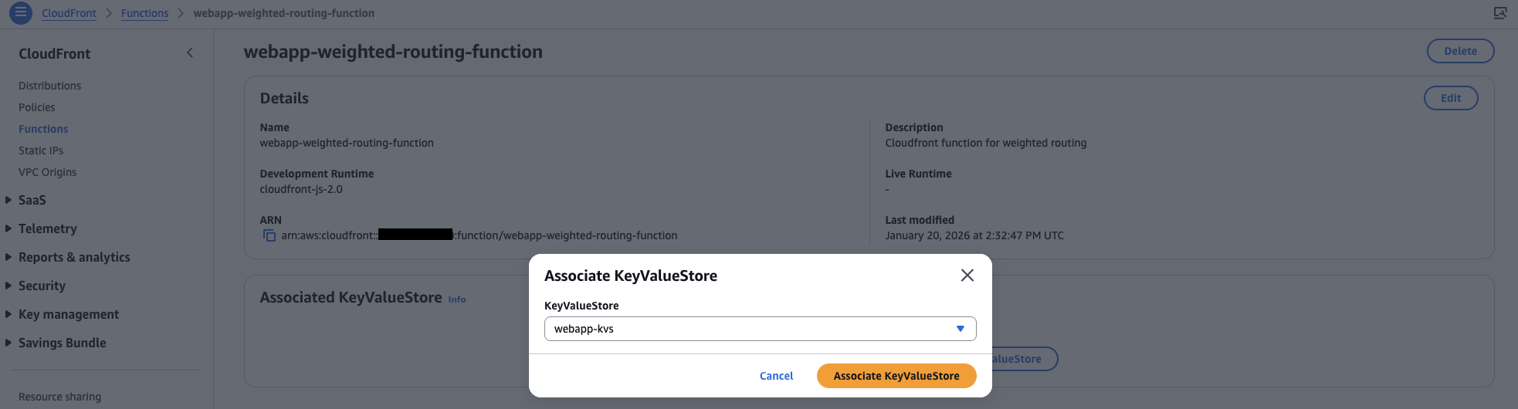Image resolution: width=1518 pixels, height=409 pixels.
Task: Open Static IPs page
Action: (41, 150)
